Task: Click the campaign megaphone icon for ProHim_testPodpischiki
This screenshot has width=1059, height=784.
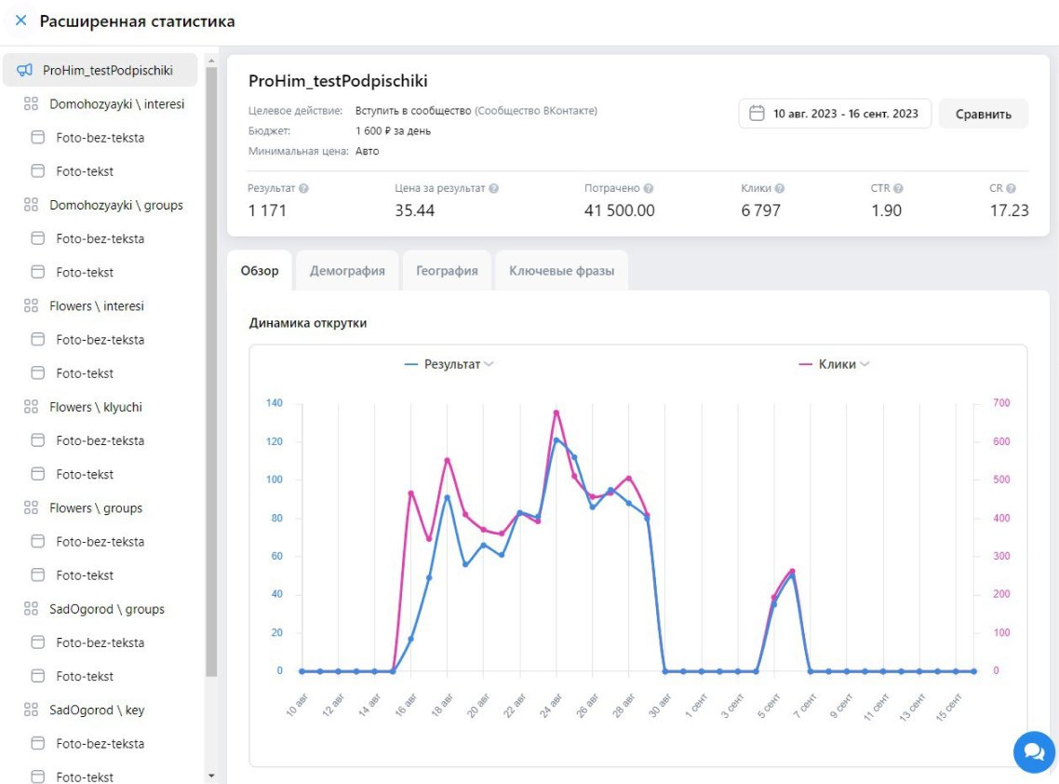Action: [x=25, y=70]
